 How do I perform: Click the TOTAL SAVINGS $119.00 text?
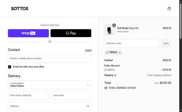[122, 88]
